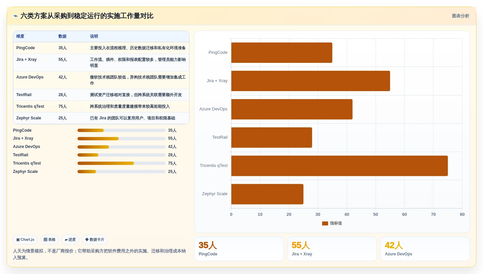483x274 pixels.
Task: Select the 数据卡片 tag chip
Action: tap(95, 239)
